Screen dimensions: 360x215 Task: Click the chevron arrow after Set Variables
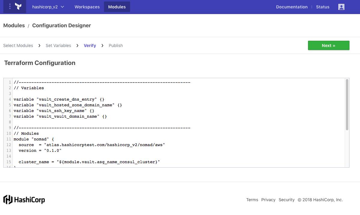(78, 46)
